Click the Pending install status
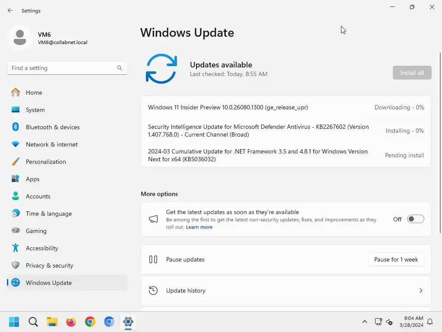Viewport: 442px width, 332px height. tap(404, 155)
